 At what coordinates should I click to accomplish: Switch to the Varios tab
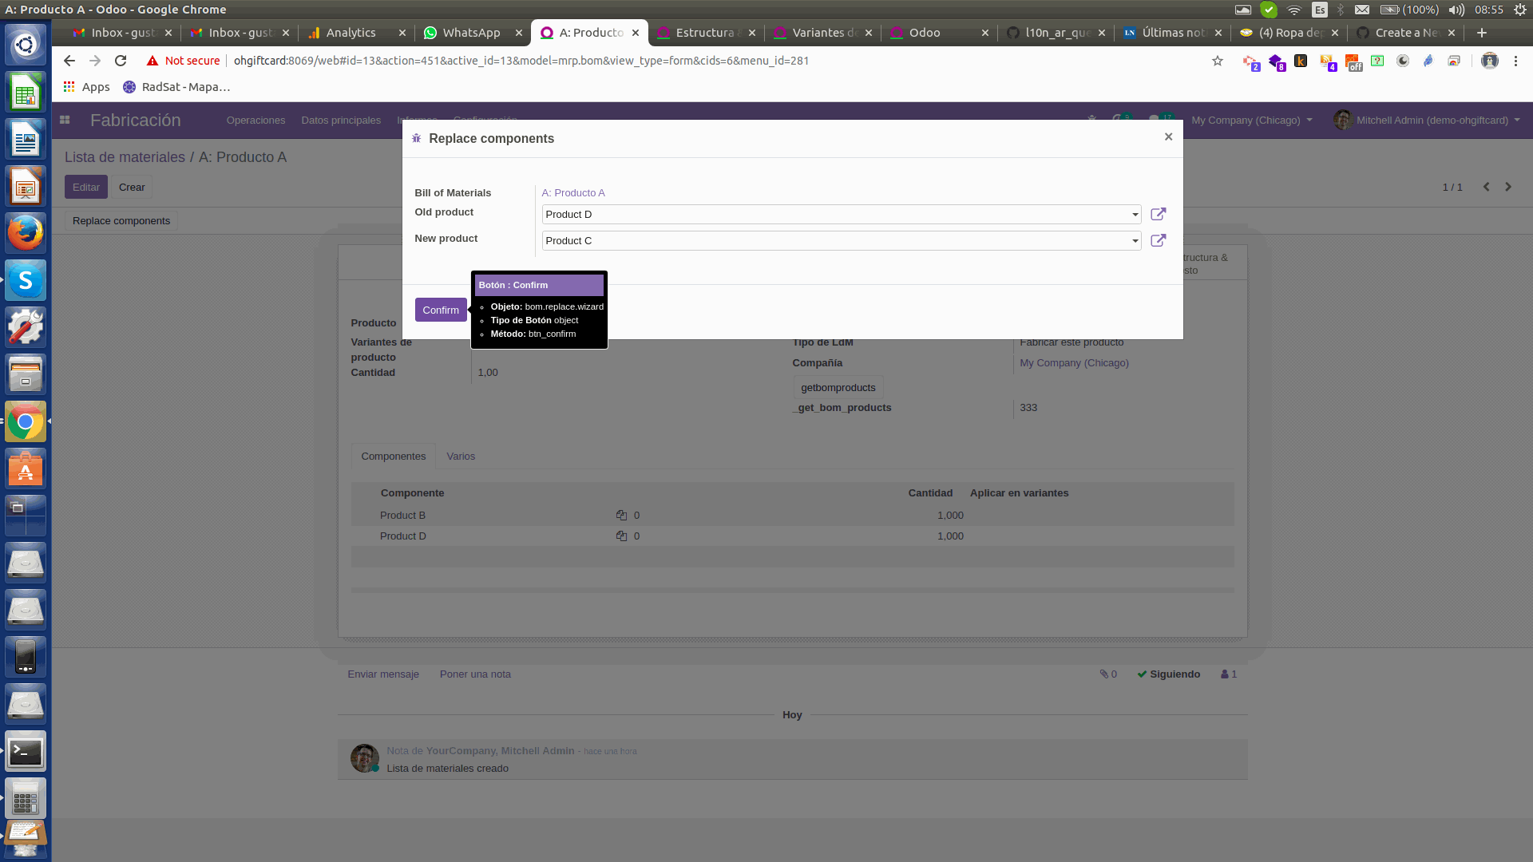pyautogui.click(x=461, y=457)
